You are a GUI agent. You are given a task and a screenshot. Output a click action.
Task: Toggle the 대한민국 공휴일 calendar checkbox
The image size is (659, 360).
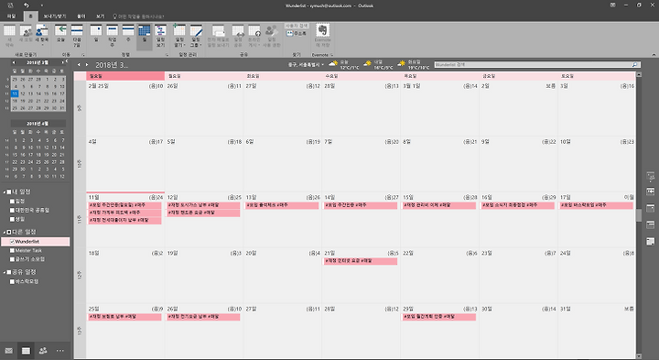[12, 210]
